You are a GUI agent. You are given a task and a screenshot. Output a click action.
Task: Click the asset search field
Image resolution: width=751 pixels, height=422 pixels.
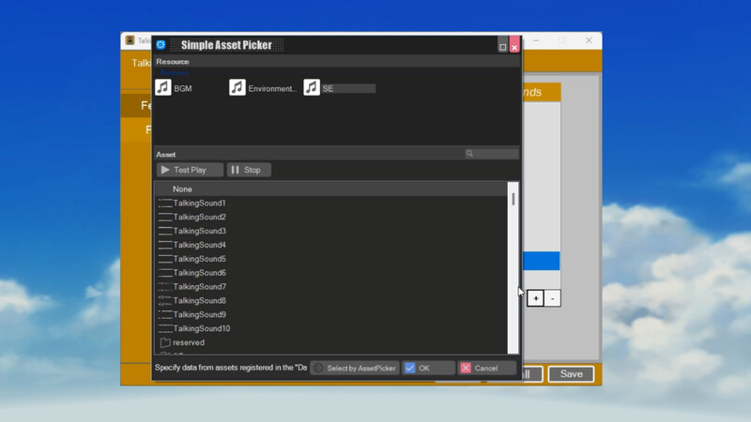tap(495, 154)
